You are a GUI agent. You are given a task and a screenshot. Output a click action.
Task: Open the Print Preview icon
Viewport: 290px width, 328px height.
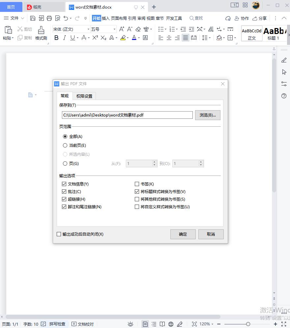click(x=57, y=18)
